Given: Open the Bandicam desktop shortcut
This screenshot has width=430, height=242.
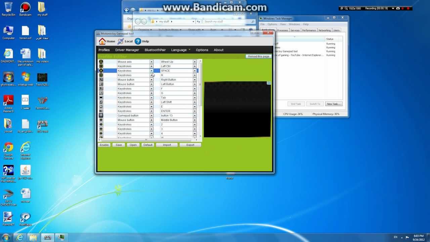Looking at the screenshot, I should (x=25, y=9).
